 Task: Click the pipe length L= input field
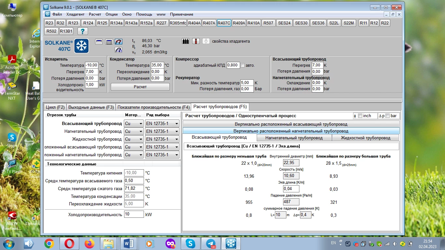[280, 215]
